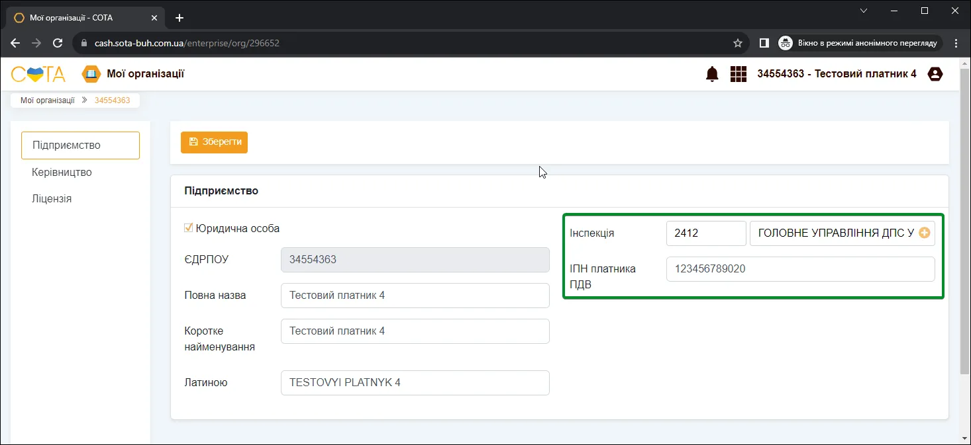The width and height of the screenshot is (971, 445).
Task: Click the honeycomb Мої організації icon
Action: click(x=91, y=74)
